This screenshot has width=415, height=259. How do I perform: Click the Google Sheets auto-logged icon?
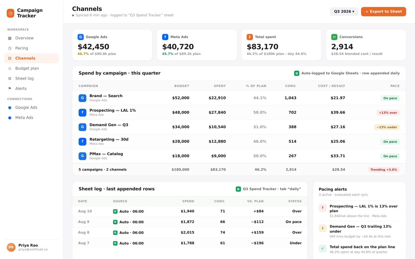[297, 73]
